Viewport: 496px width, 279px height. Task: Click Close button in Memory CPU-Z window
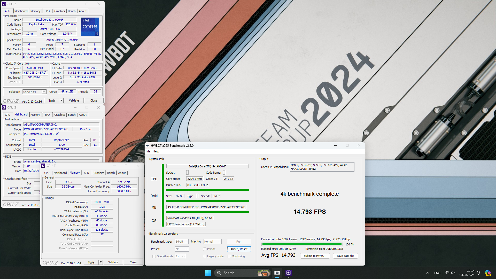click(133, 262)
